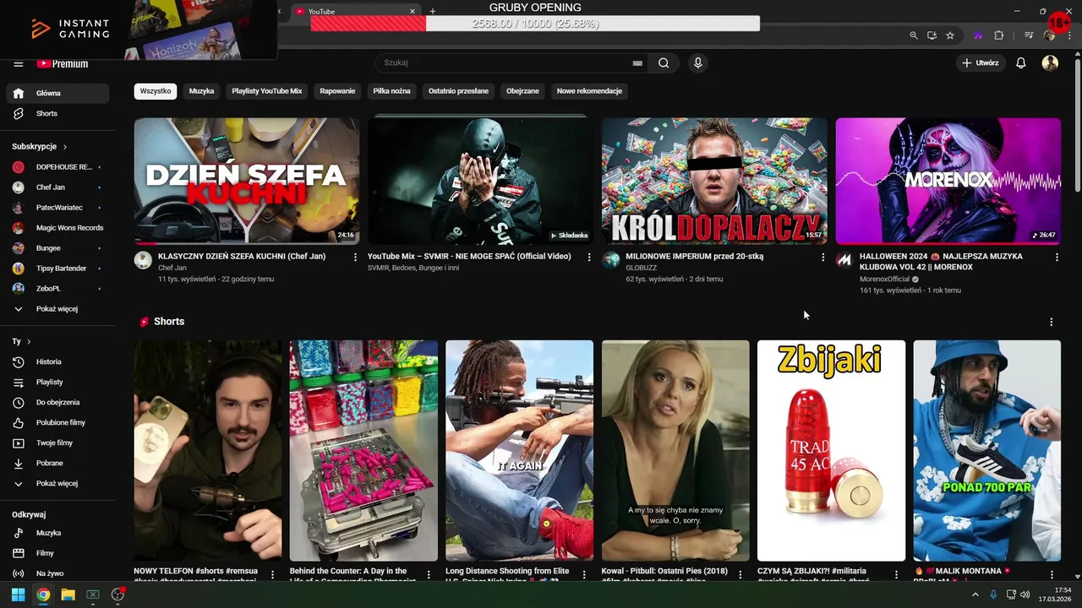Screen dimensions: 1082x608
Task: Play the KRÓL DOPALACZY video thumbnail
Action: [x=714, y=181]
